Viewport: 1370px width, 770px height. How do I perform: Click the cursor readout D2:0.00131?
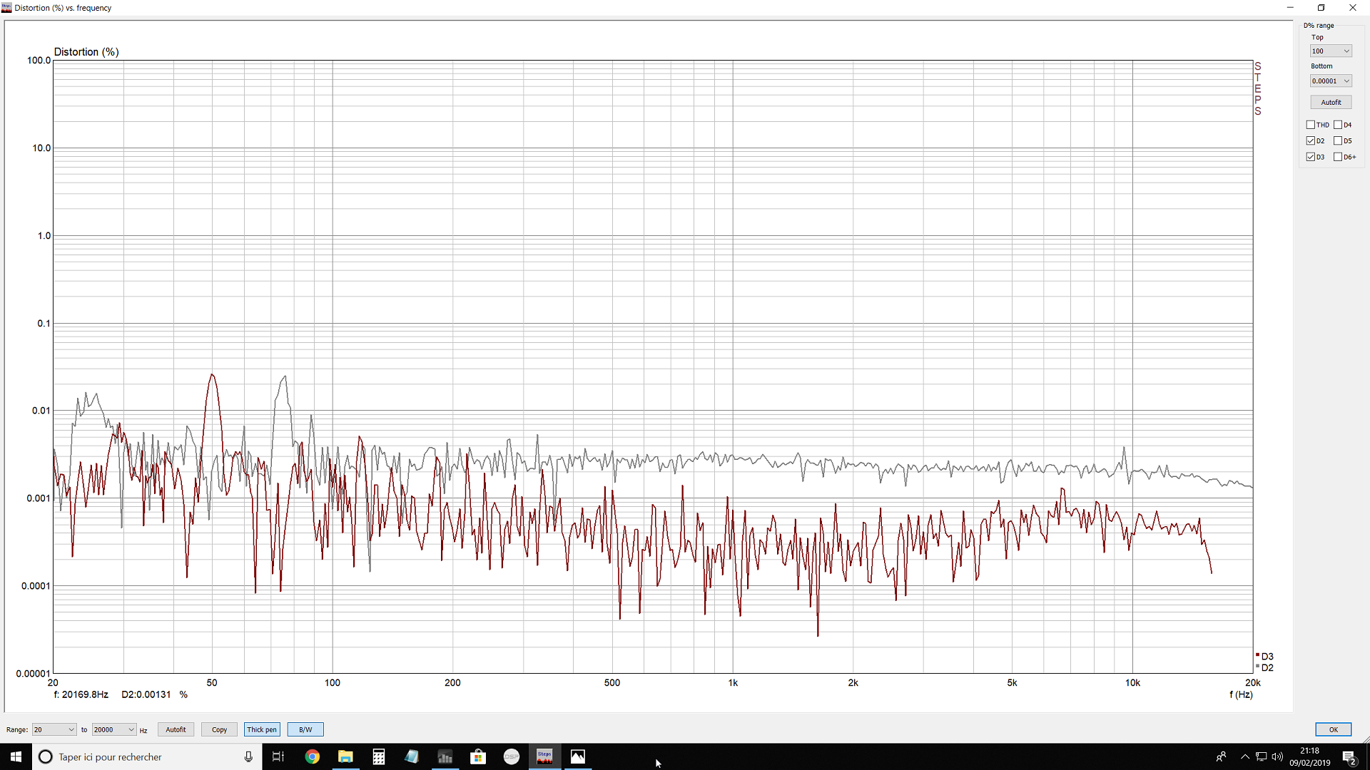coord(146,694)
